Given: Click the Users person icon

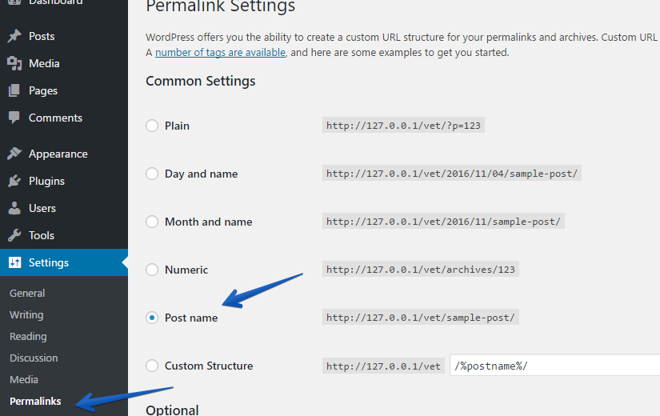Looking at the screenshot, I should [14, 208].
